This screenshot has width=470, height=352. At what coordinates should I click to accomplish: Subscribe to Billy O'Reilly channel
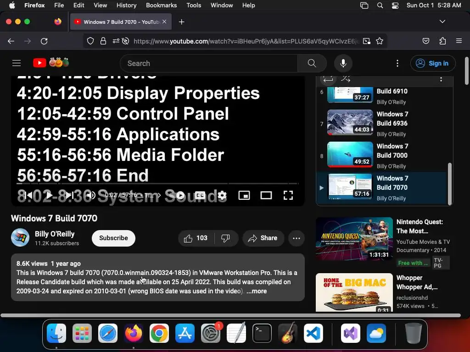114,238
